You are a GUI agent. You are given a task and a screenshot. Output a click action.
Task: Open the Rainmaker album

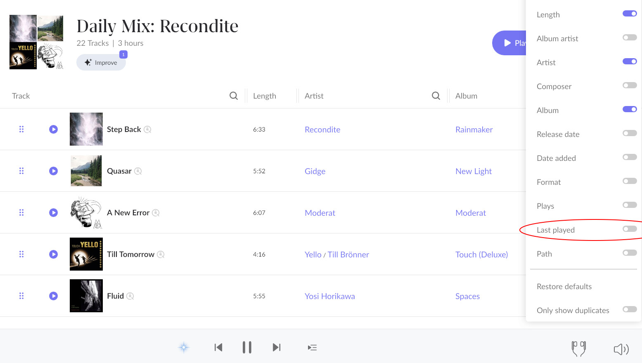tap(474, 130)
